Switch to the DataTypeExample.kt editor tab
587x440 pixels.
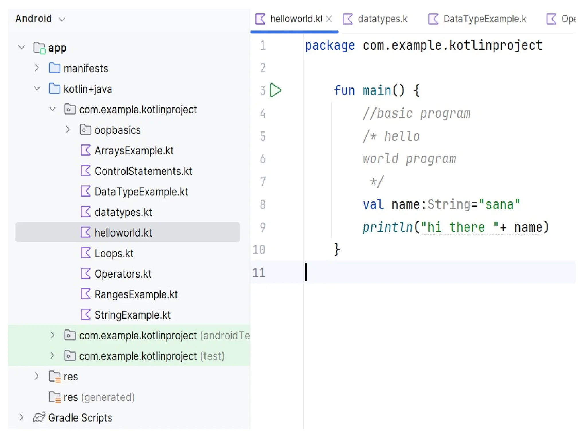(484, 19)
